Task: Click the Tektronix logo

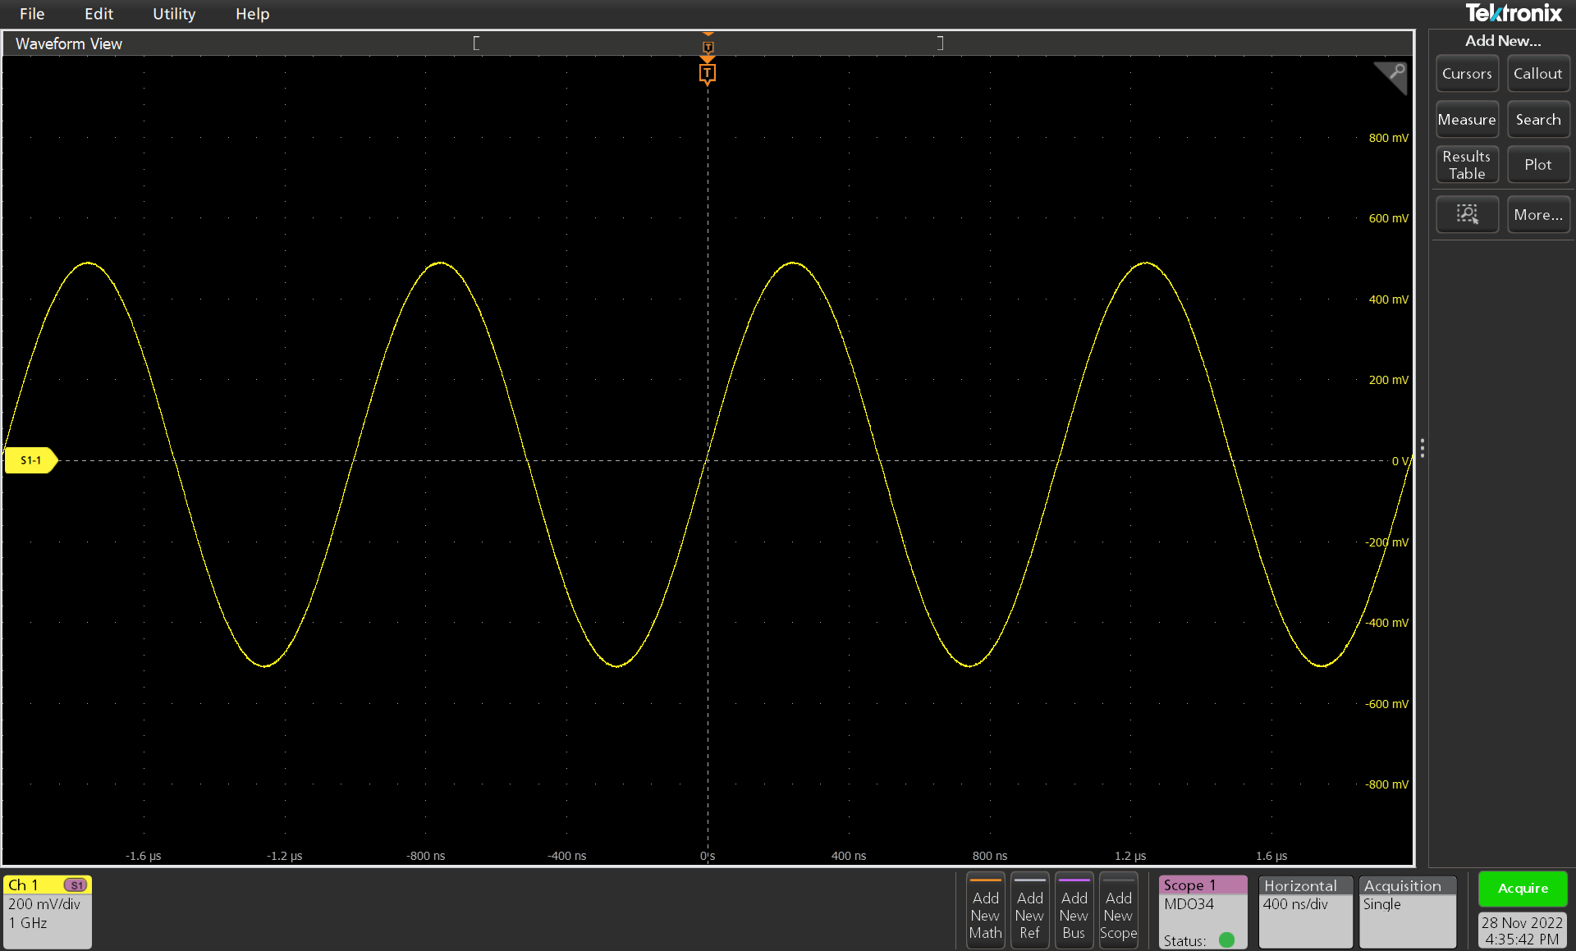Action: pyautogui.click(x=1514, y=13)
